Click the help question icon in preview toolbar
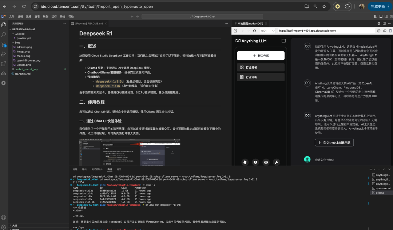393x230 pixels. pyautogui.click(x=379, y=31)
